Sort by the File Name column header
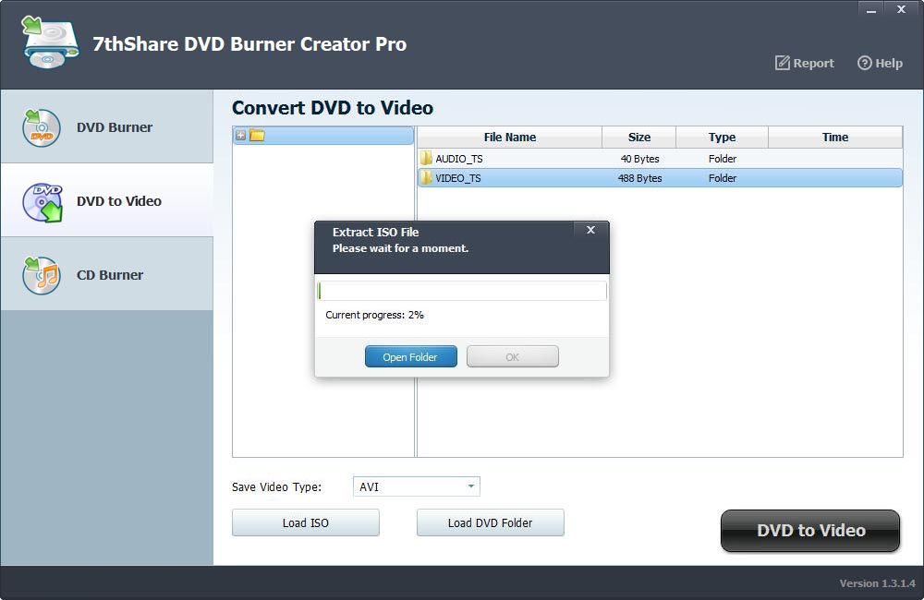The height and width of the screenshot is (600, 924). point(510,138)
